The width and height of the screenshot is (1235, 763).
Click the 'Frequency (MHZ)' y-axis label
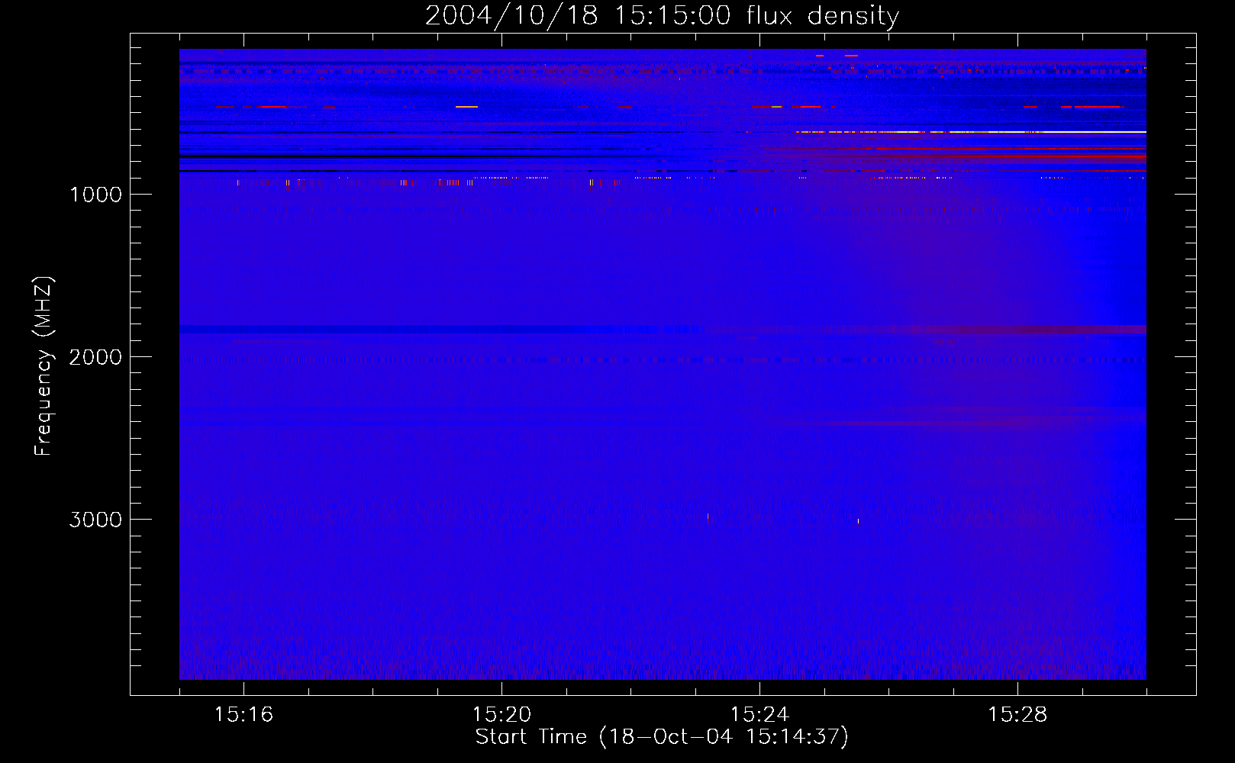point(44,366)
